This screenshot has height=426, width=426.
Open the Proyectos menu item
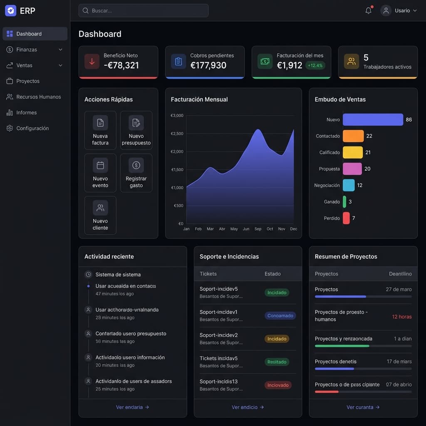(x=35, y=81)
